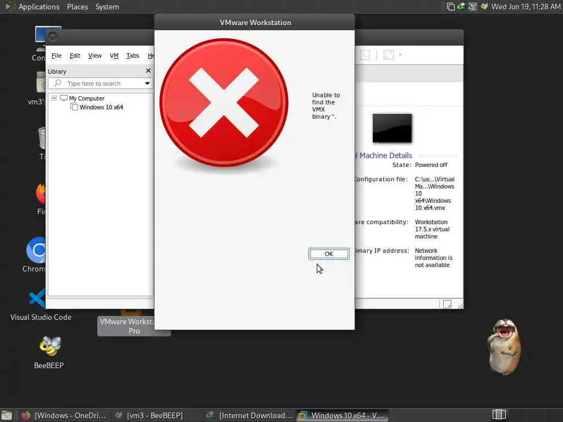Click the 'Unable to find the VMX binary' message
Viewport: 563px width, 422px height.
325,106
